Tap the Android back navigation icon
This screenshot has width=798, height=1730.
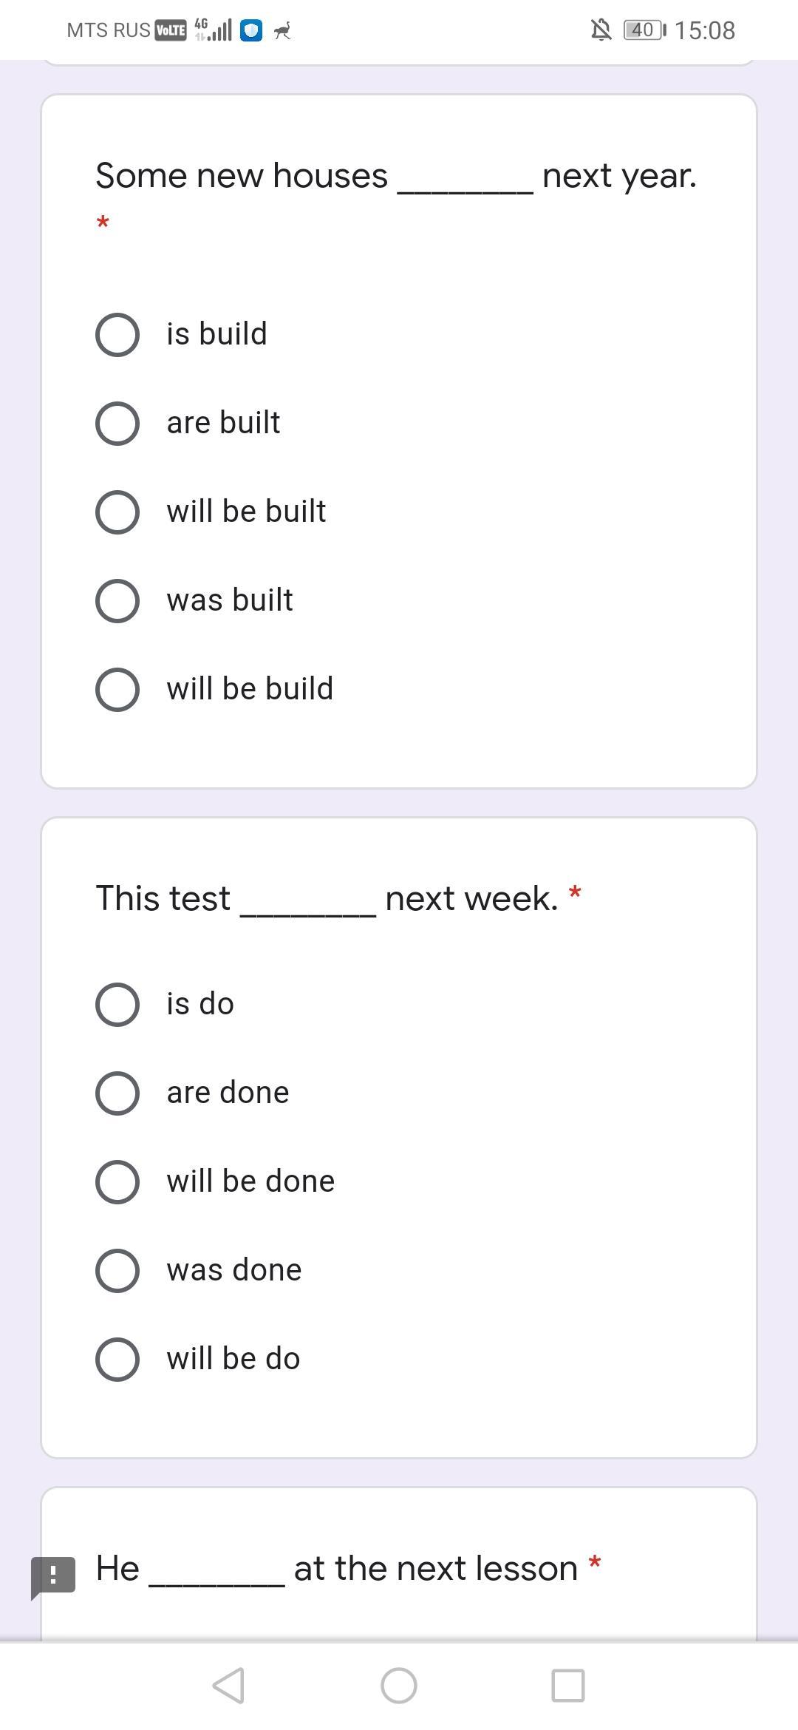click(x=228, y=1686)
